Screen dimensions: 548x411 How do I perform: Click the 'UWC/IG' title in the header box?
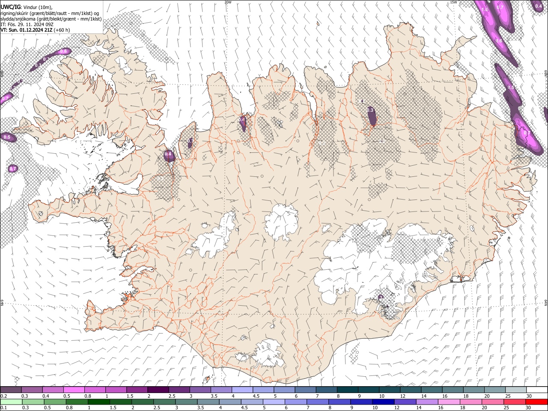[x=10, y=7]
